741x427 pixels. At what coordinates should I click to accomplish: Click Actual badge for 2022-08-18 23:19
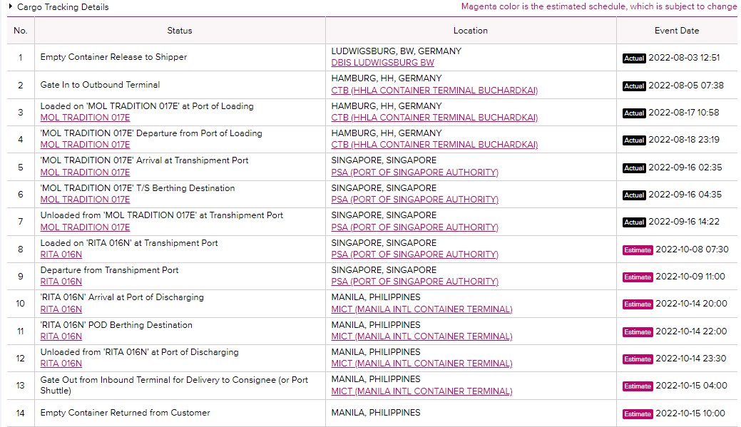click(x=634, y=140)
